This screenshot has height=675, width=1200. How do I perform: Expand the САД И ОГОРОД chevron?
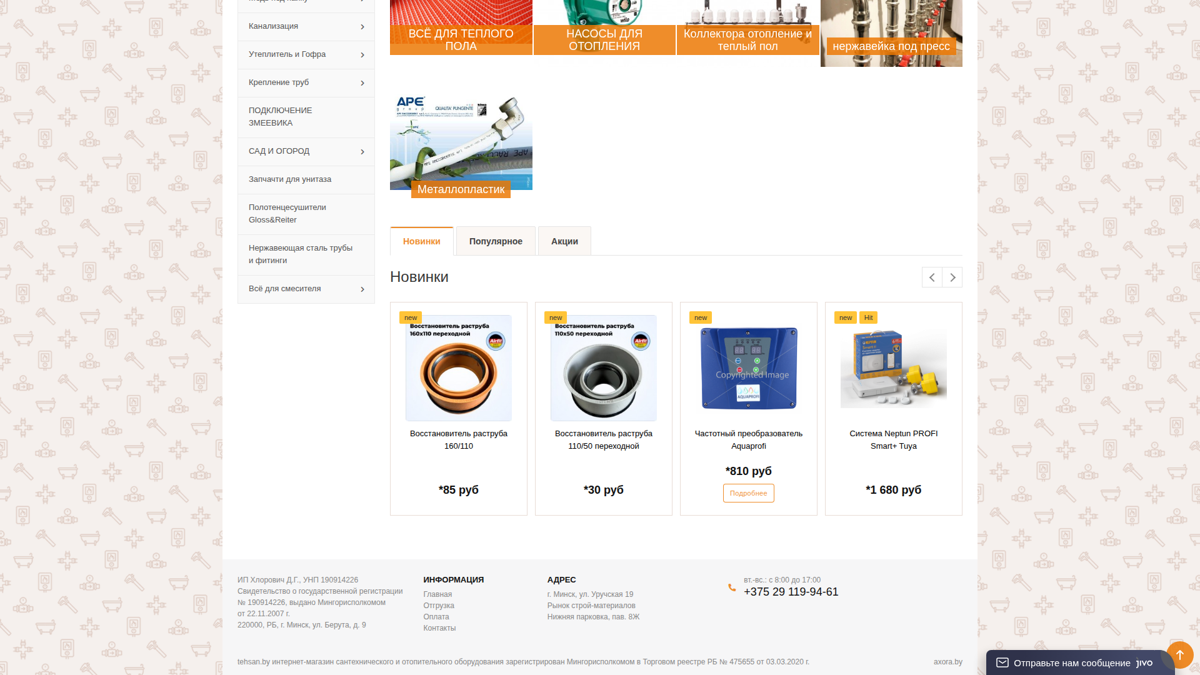coord(362,152)
